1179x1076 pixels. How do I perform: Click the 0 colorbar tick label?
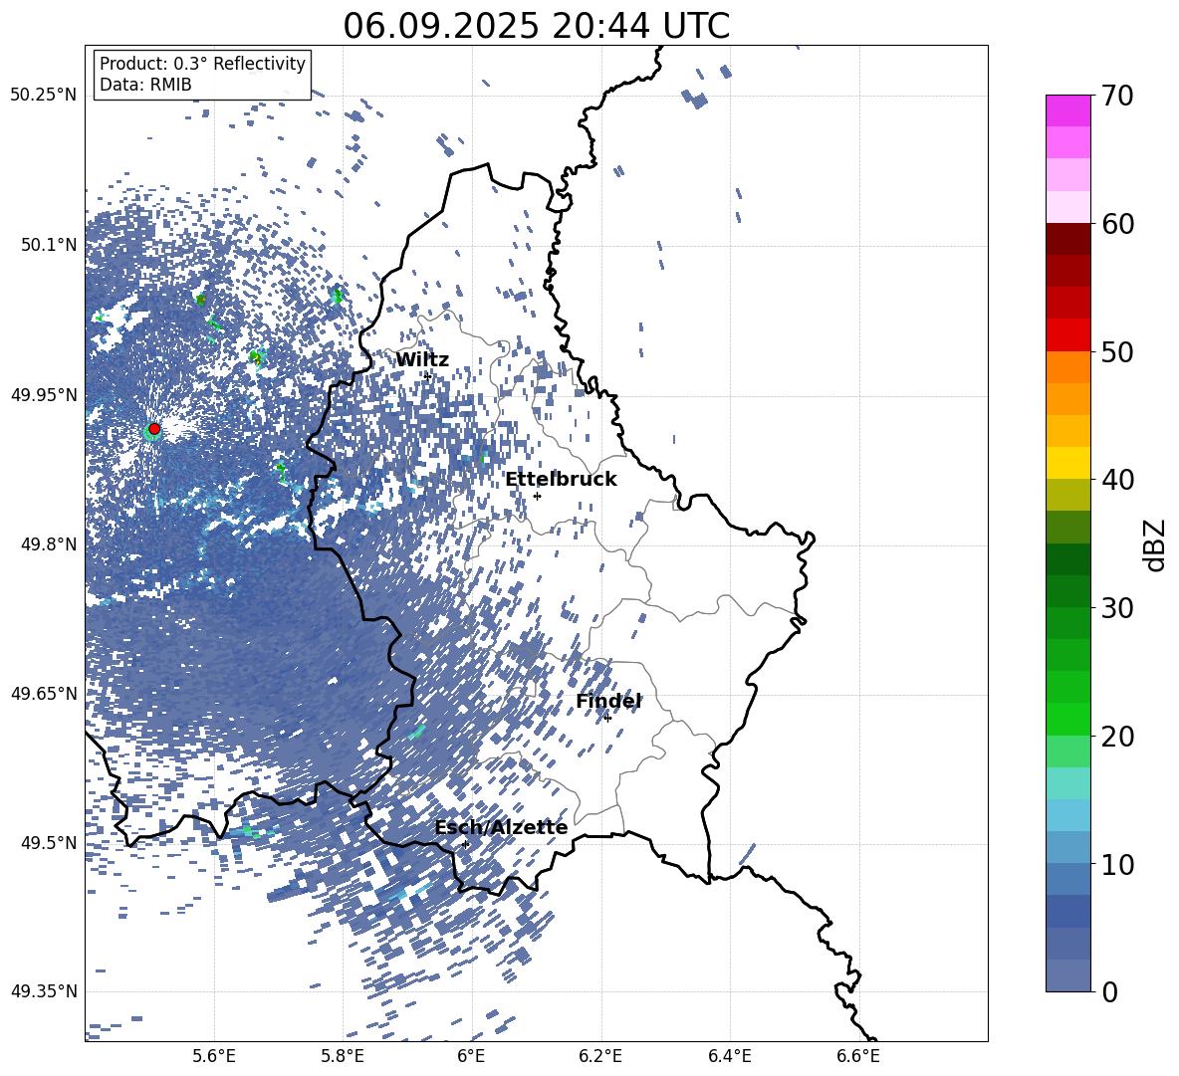coord(1109,991)
